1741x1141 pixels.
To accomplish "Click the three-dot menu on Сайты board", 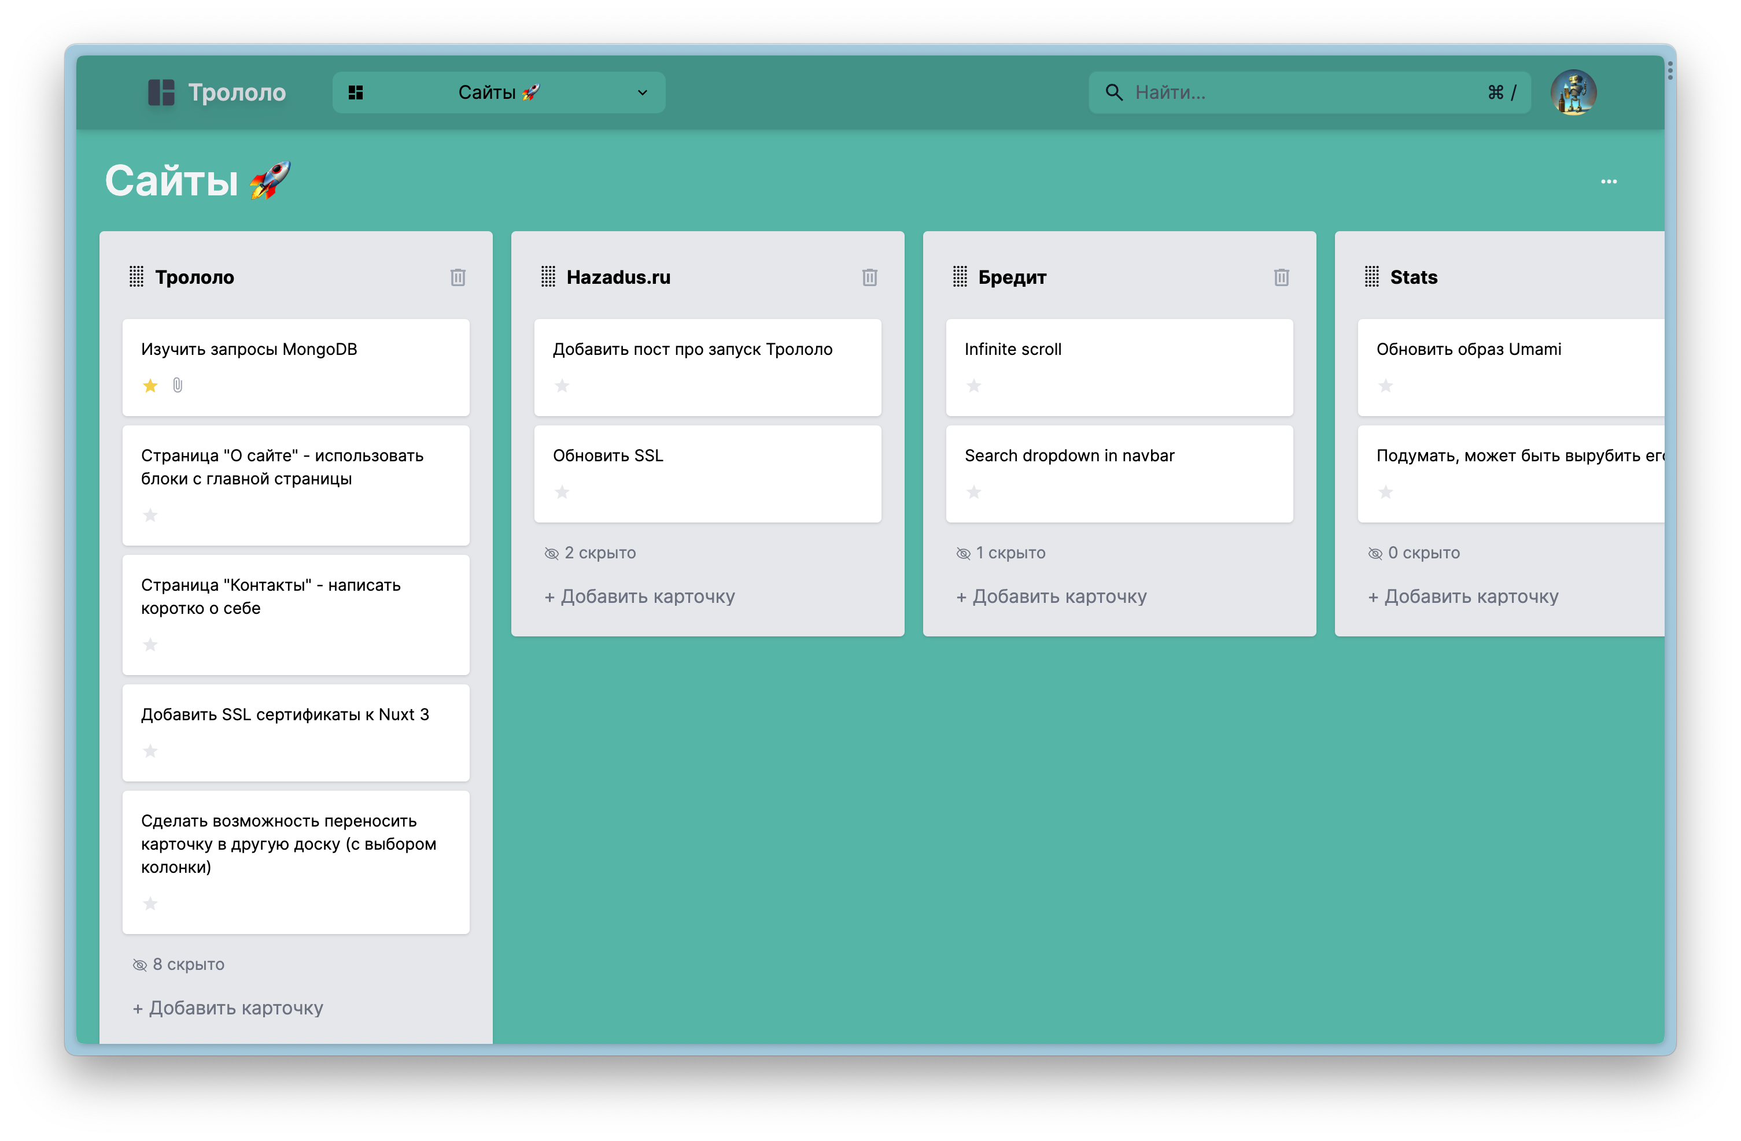I will [1609, 180].
